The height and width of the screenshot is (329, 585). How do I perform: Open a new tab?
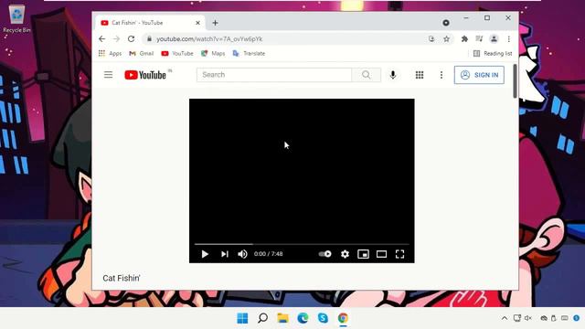coord(216,23)
